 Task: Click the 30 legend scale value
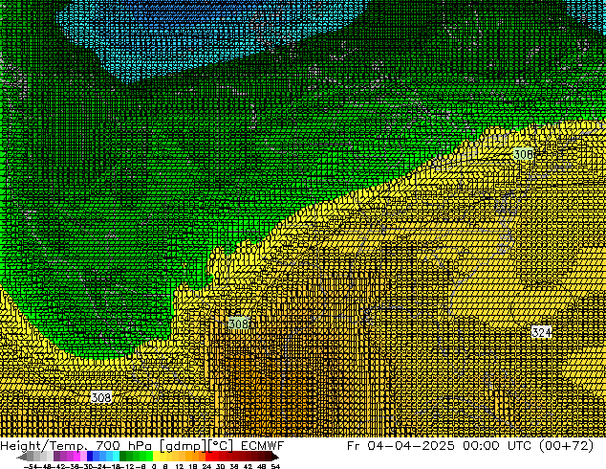point(220,466)
